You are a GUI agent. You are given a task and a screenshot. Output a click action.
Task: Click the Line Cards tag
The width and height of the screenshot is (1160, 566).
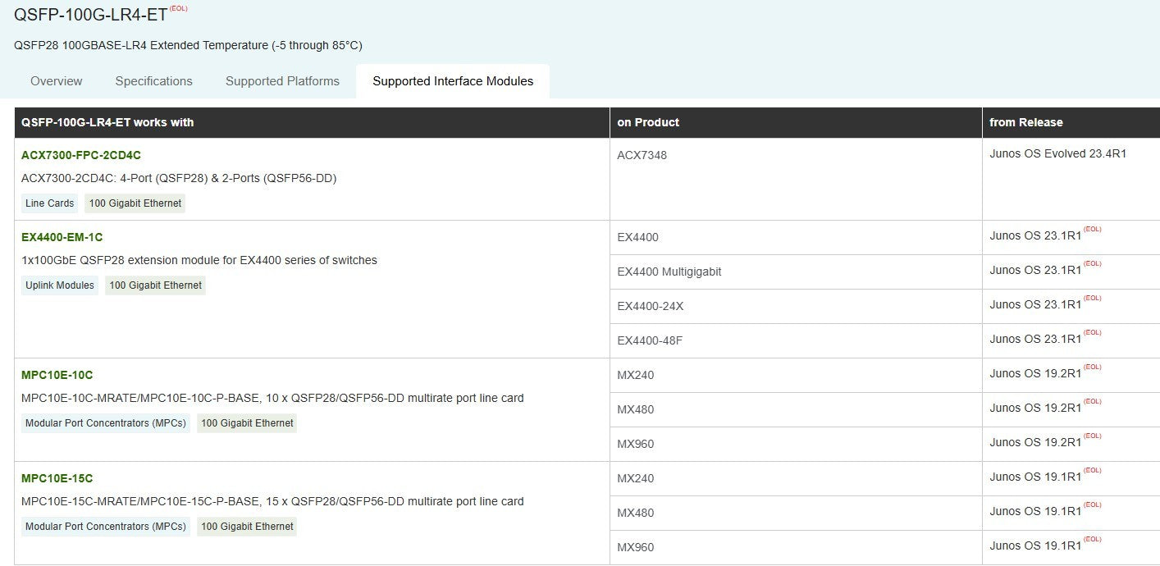pyautogui.click(x=50, y=203)
